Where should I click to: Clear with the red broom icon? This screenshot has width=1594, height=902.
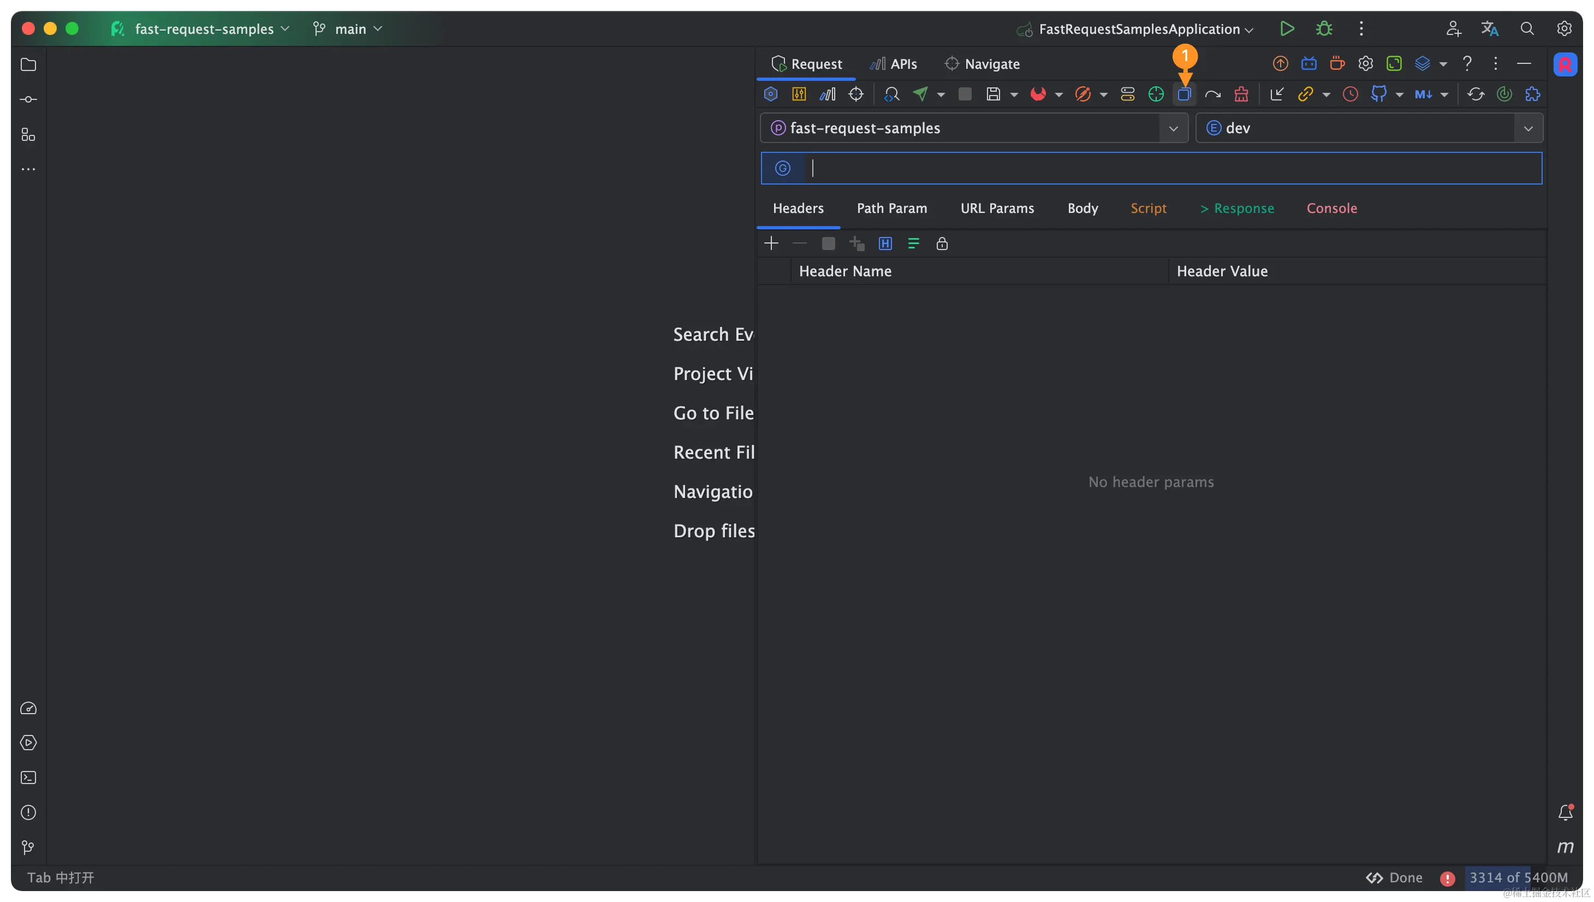coord(1241,94)
